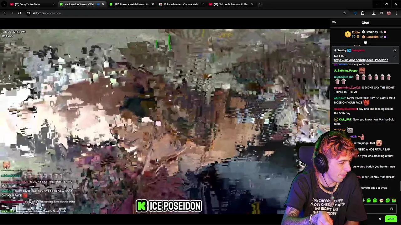Close the Volume Master tab
Viewport: 401px width, 225px height.
tap(202, 4)
